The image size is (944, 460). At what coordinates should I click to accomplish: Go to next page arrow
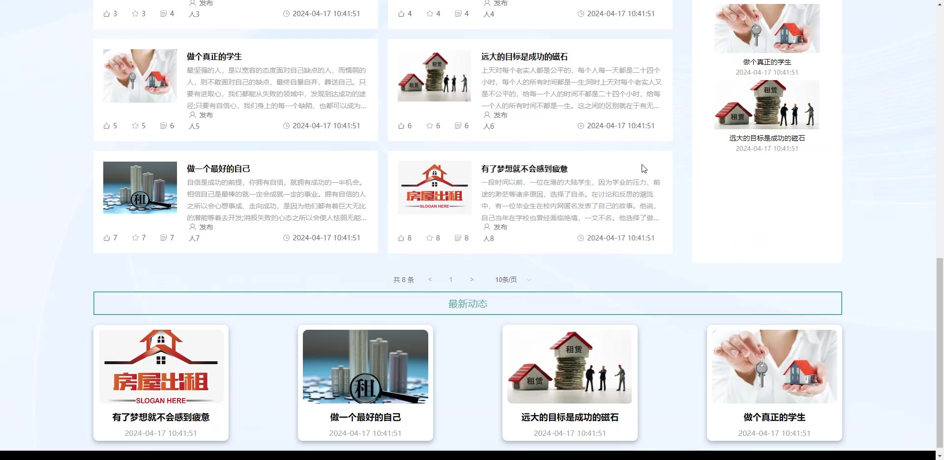coord(472,280)
